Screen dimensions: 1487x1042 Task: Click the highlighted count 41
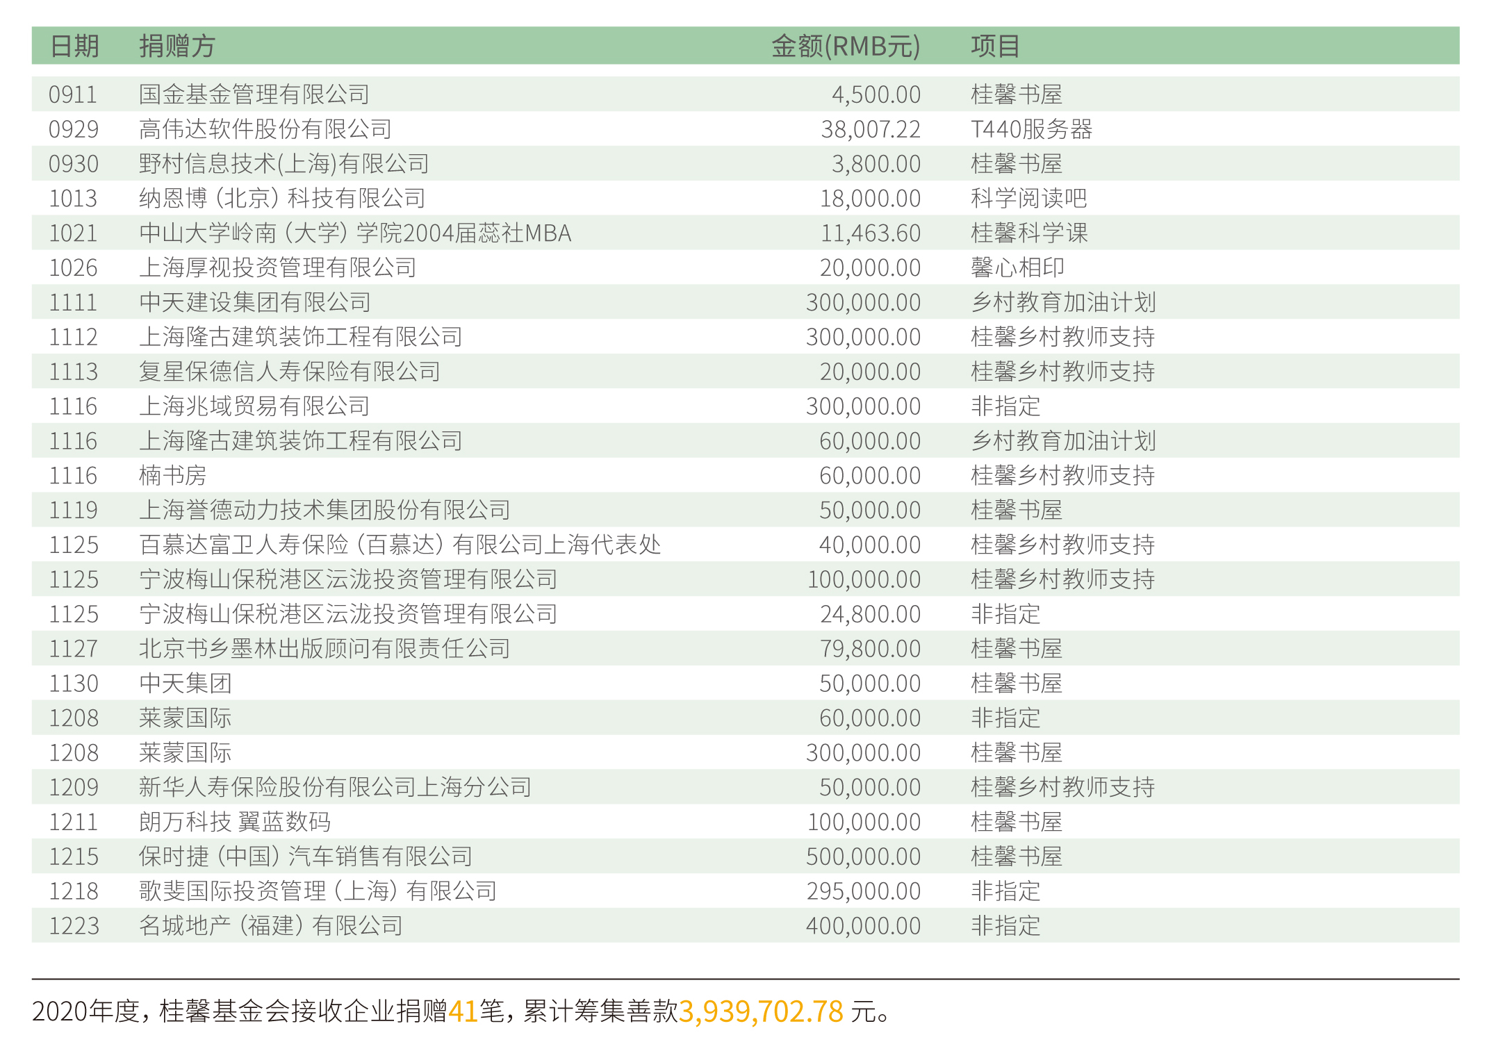click(x=463, y=1011)
